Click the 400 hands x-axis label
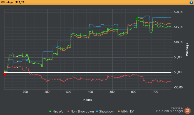Screen dimensions: 194x115 (x=90, y=92)
